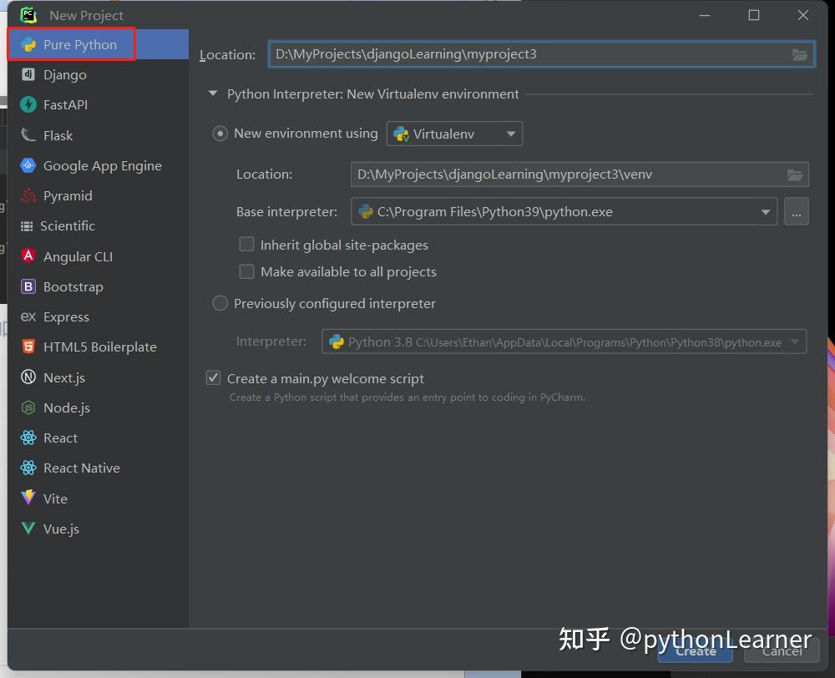Viewport: 835px width, 678px height.
Task: Click the Angular CLI icon
Action: [x=28, y=256]
